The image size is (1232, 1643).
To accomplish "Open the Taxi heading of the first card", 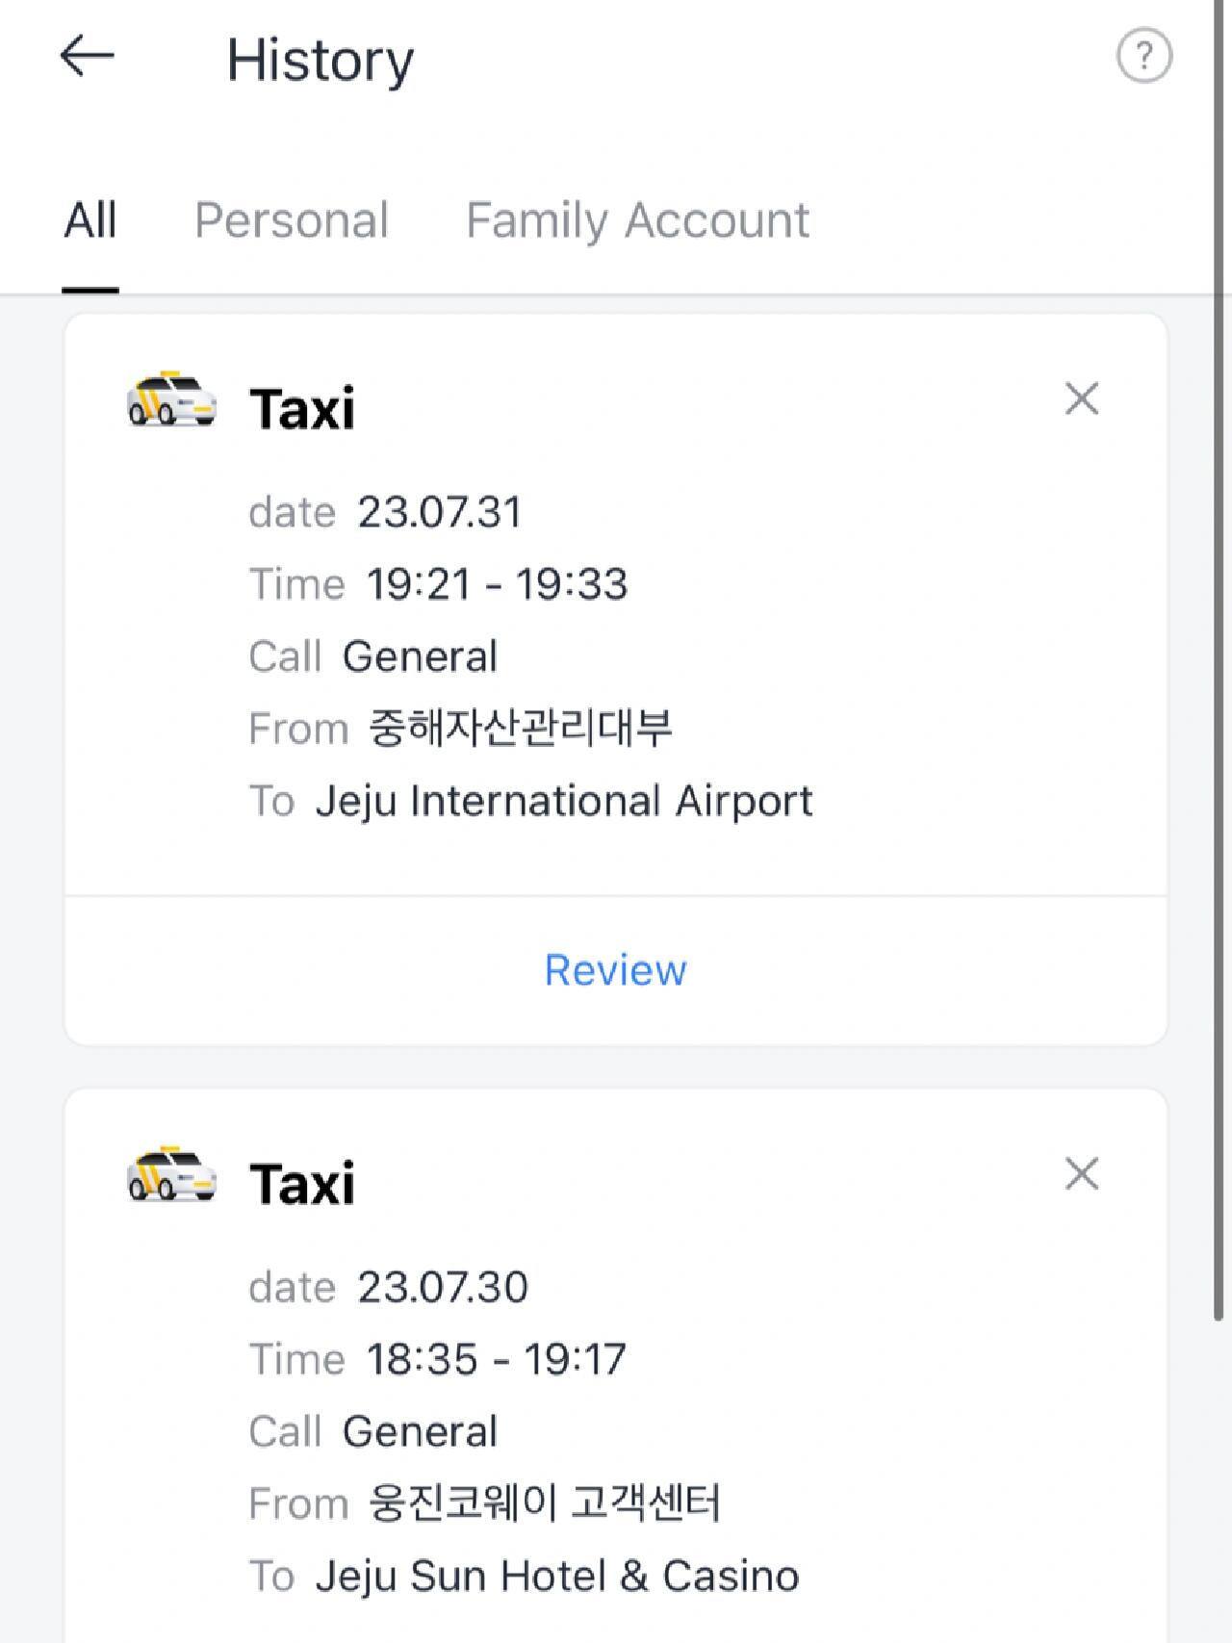I will pyautogui.click(x=302, y=409).
